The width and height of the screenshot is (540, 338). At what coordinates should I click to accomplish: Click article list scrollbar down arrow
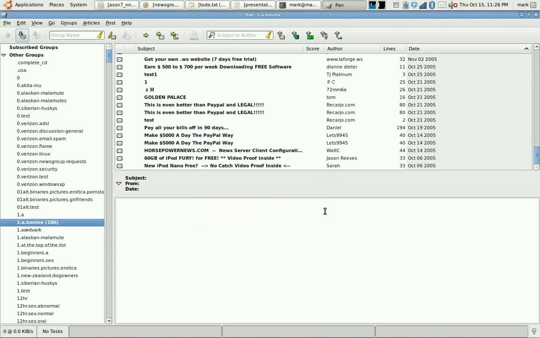pyautogui.click(x=537, y=167)
